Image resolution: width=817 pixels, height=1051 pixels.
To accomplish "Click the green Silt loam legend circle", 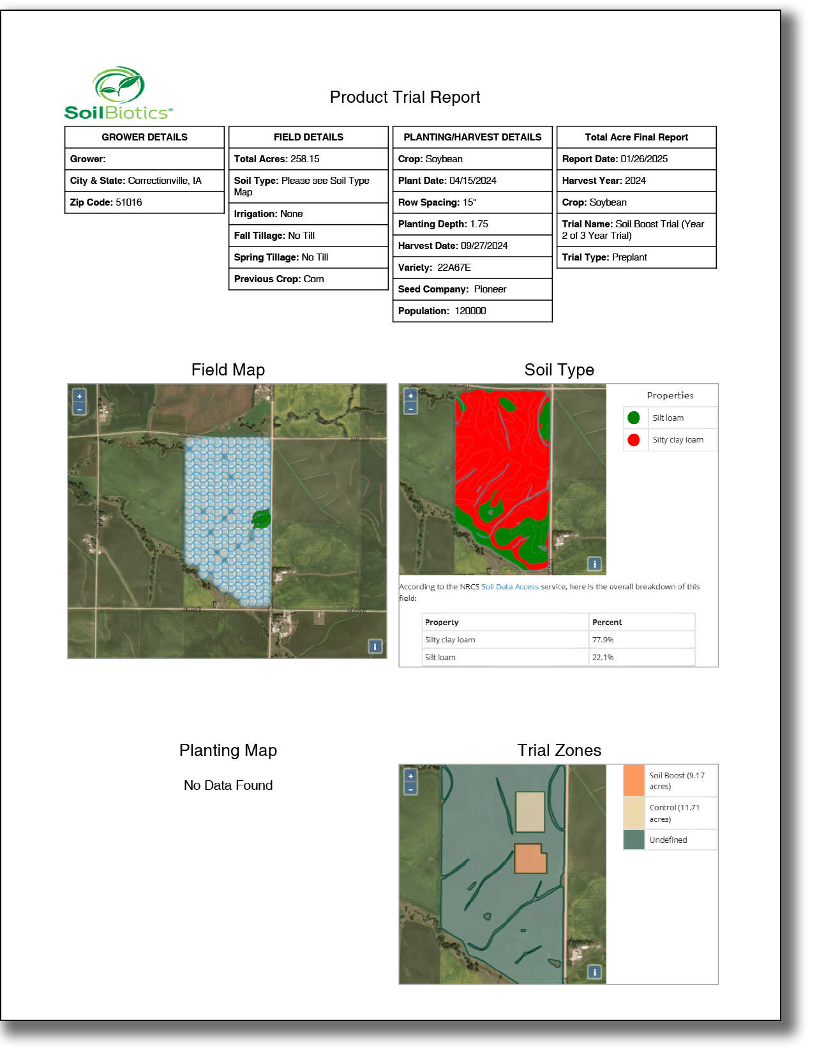I will pos(633,418).
